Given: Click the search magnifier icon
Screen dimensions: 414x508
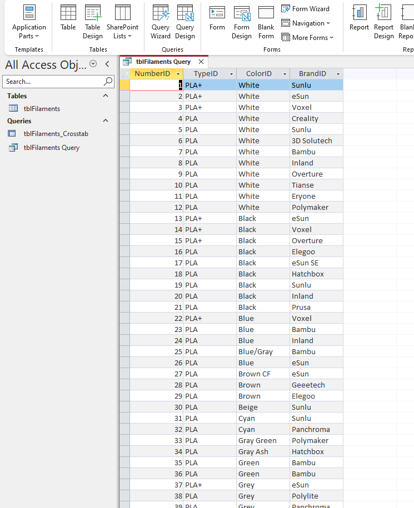Looking at the screenshot, I should [x=108, y=81].
